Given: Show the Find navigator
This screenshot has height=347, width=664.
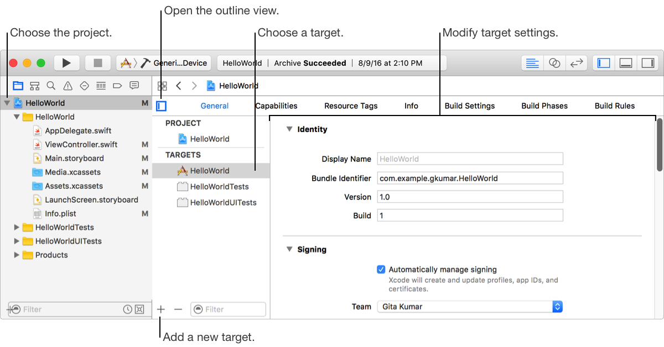Looking at the screenshot, I should pos(51,86).
